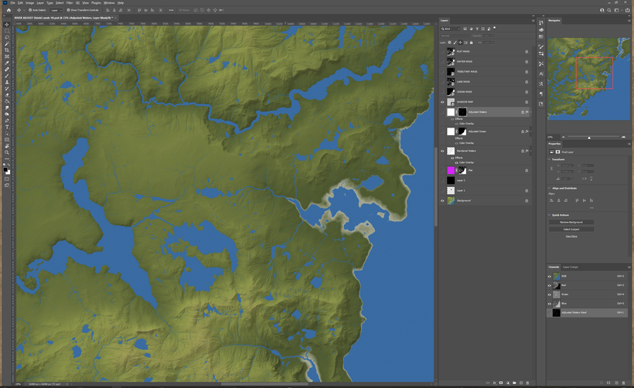The height and width of the screenshot is (388, 634).
Task: Click the Home icon in options bar
Action: 9,10
